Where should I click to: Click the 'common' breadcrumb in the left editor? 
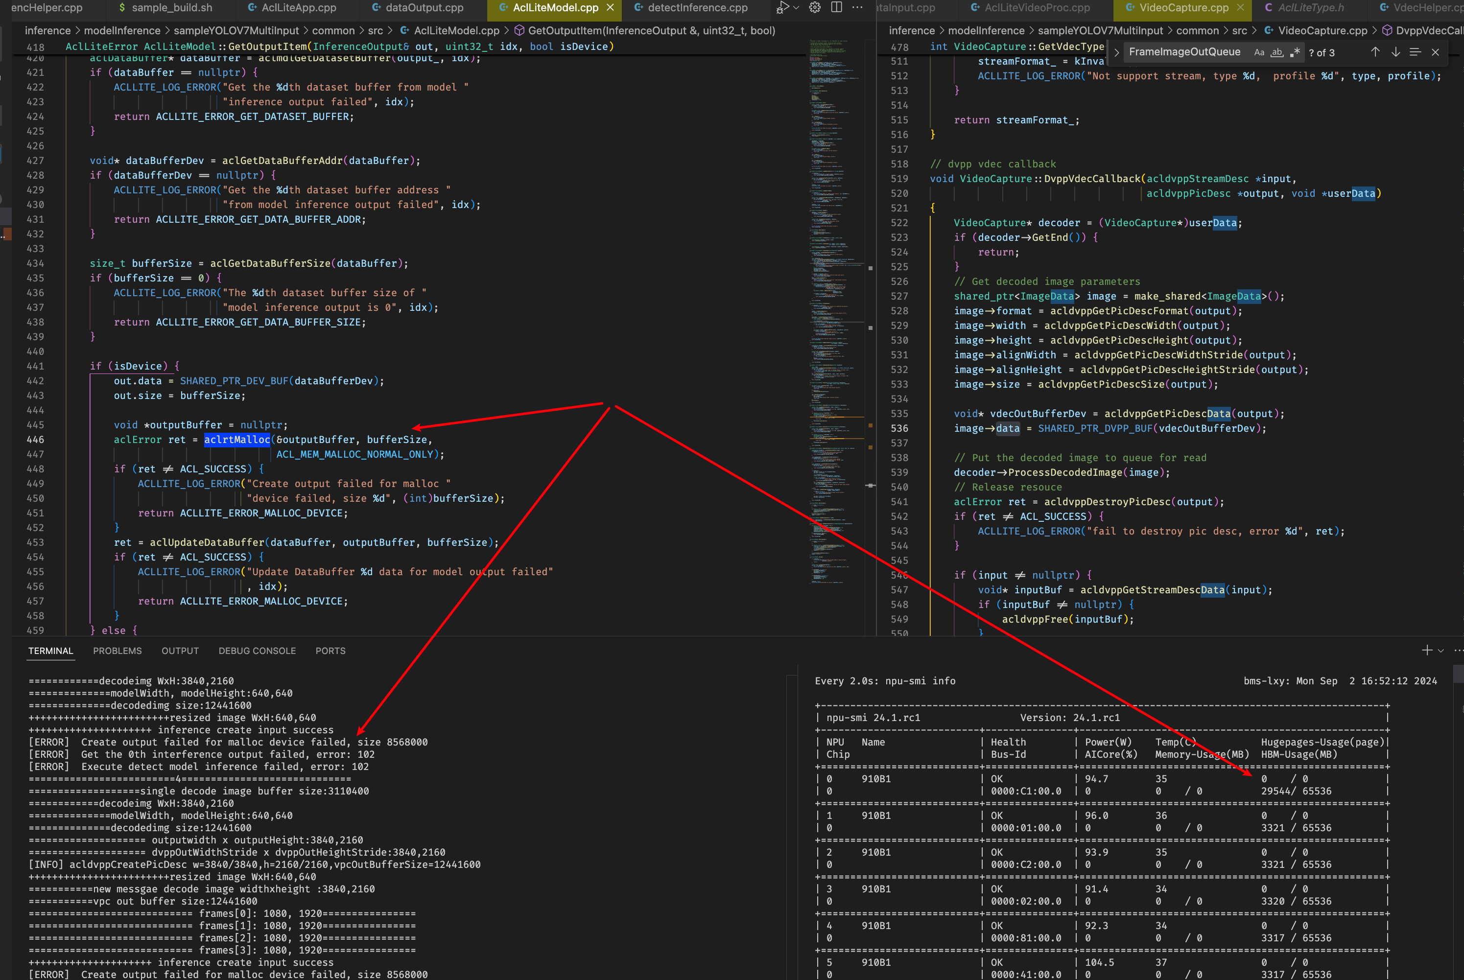pos(333,31)
